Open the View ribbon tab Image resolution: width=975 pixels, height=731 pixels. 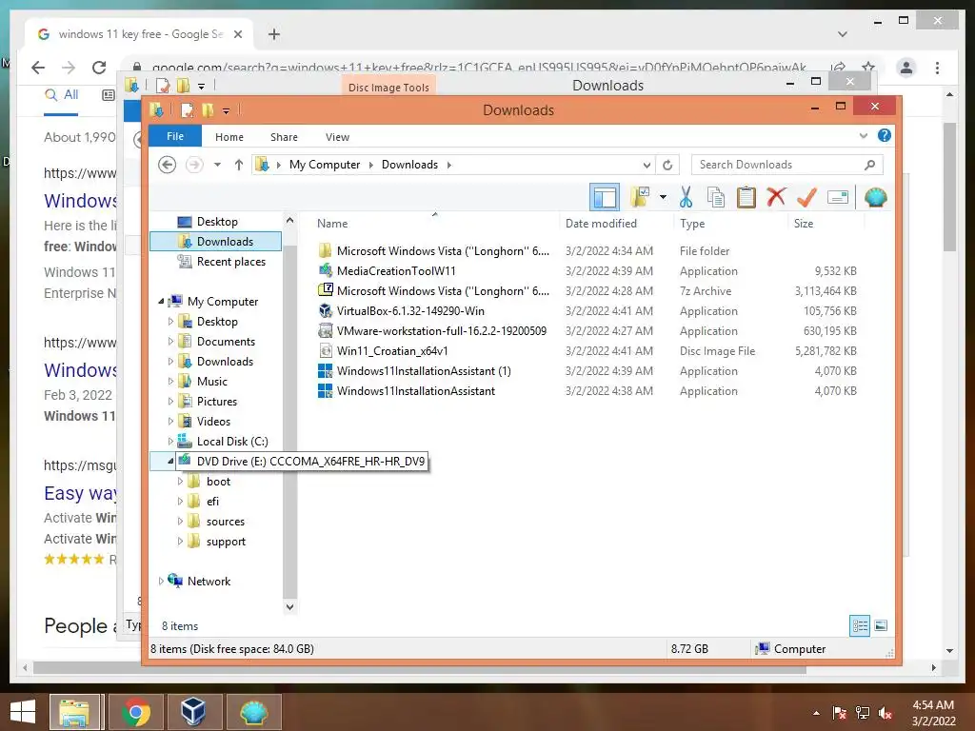coord(337,137)
